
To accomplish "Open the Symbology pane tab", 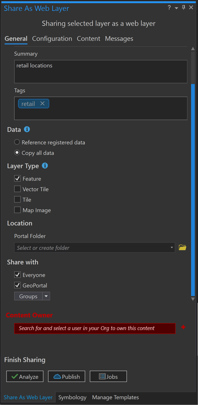I will tap(72, 397).
